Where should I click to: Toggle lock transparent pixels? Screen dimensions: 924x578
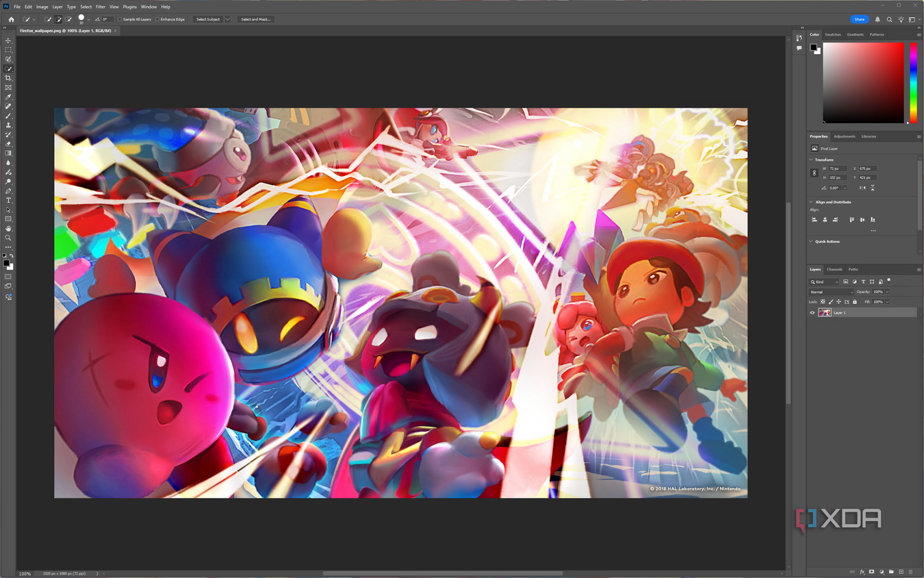[823, 302]
